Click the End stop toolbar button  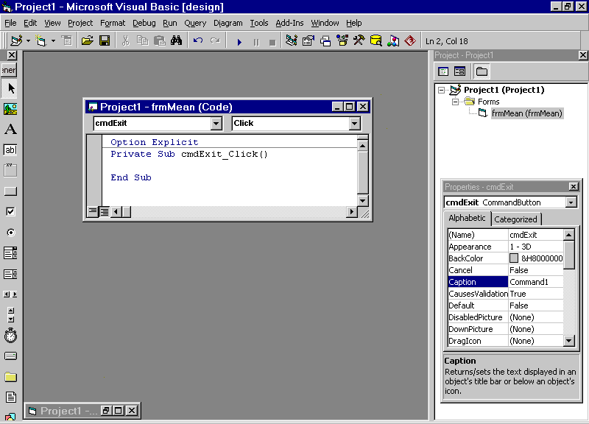272,42
